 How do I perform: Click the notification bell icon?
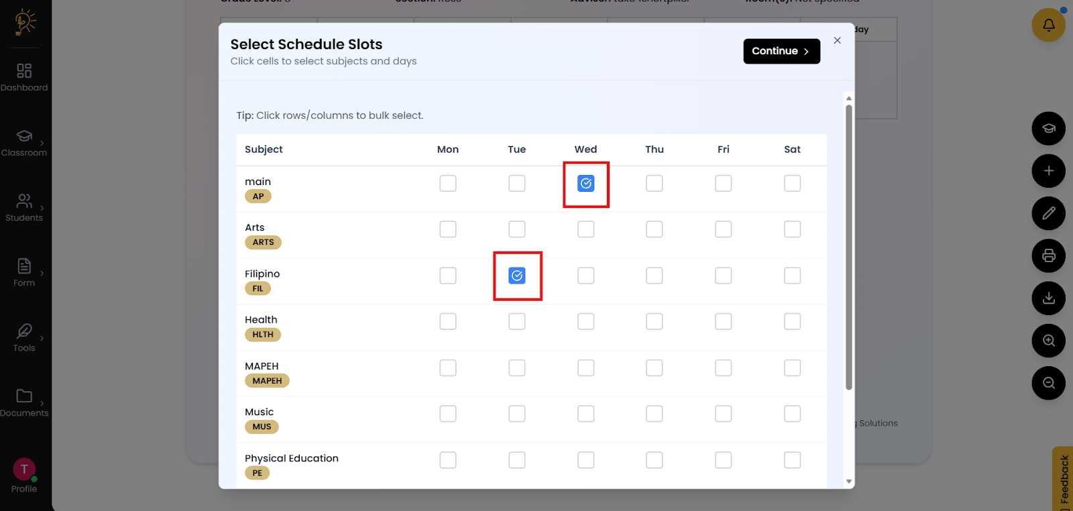[x=1048, y=25]
